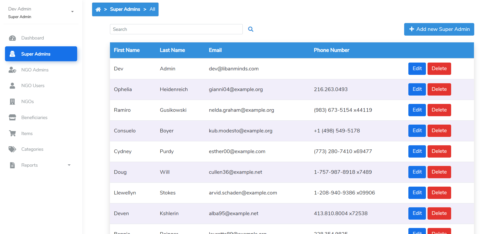Open the Dev Admin profile dropdown
Image resolution: width=501 pixels, height=234 pixels.
click(72, 12)
